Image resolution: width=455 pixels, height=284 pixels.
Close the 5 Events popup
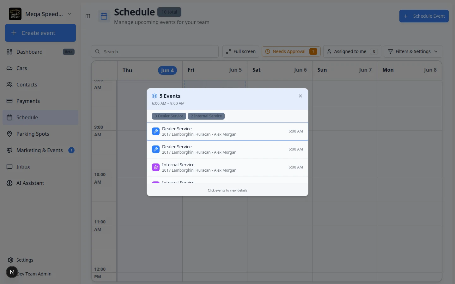click(300, 96)
